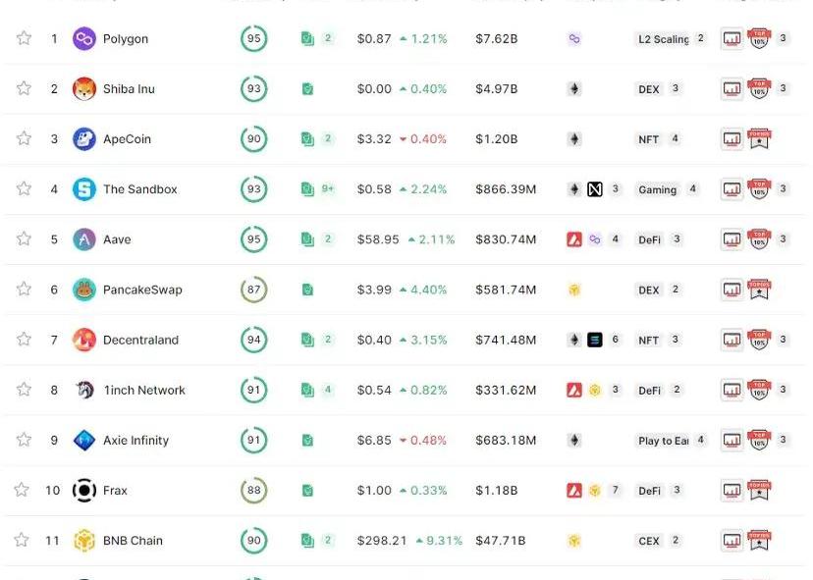This screenshot has width=813, height=580.
Task: Click the Polygon coin logo icon
Action: point(84,39)
